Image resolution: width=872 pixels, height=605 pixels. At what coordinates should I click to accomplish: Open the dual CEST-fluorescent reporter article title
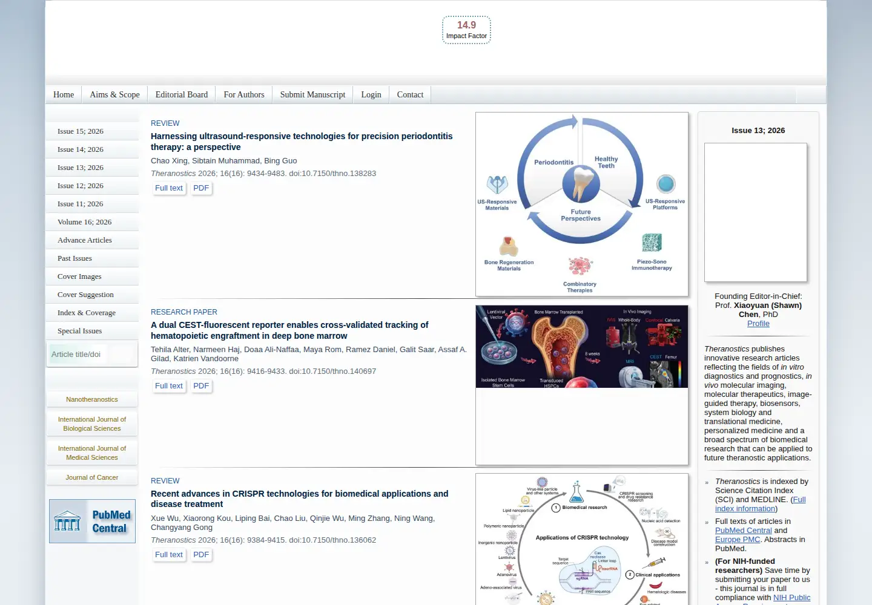[x=289, y=330]
